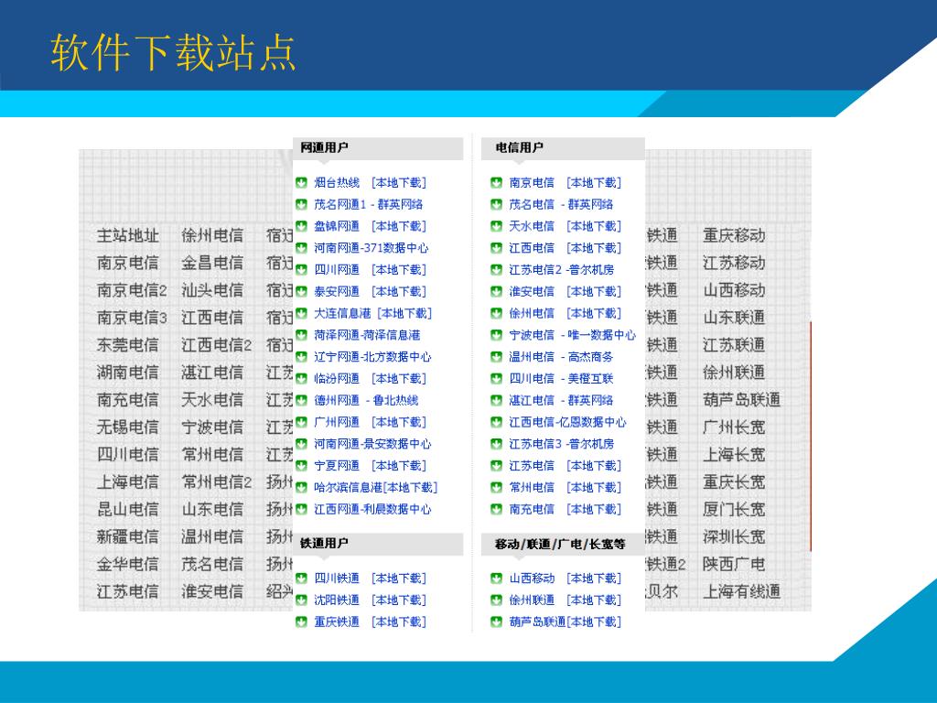Click the download icon beside 大连信息港
The height and width of the screenshot is (703, 937).
click(x=302, y=313)
